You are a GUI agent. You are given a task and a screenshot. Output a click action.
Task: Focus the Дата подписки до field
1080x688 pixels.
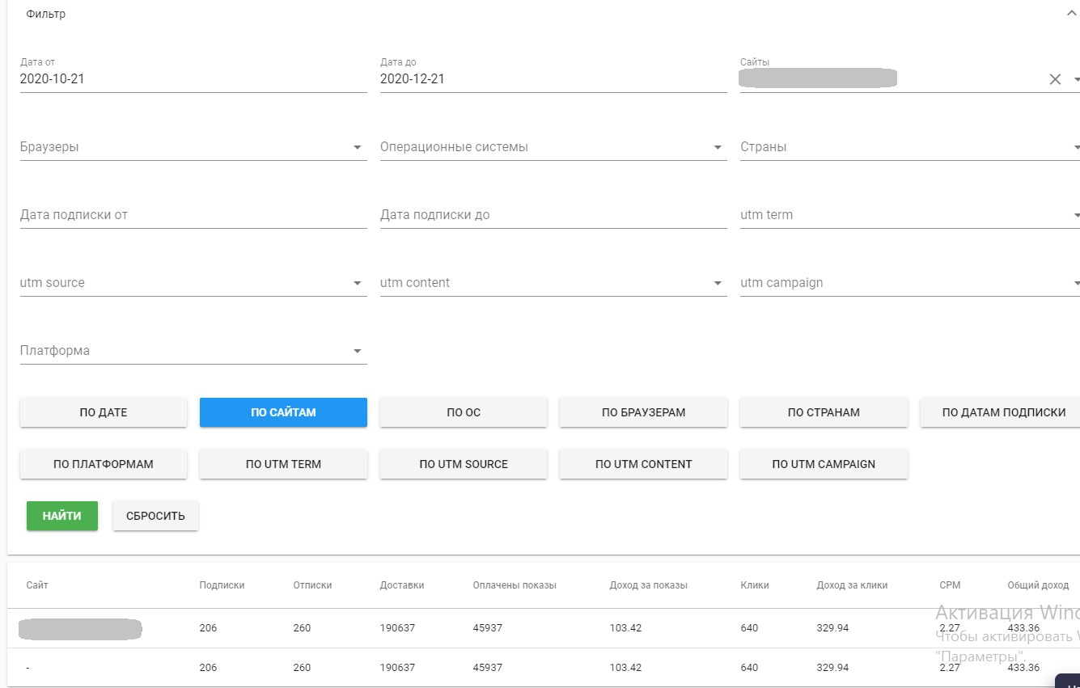[x=553, y=215]
